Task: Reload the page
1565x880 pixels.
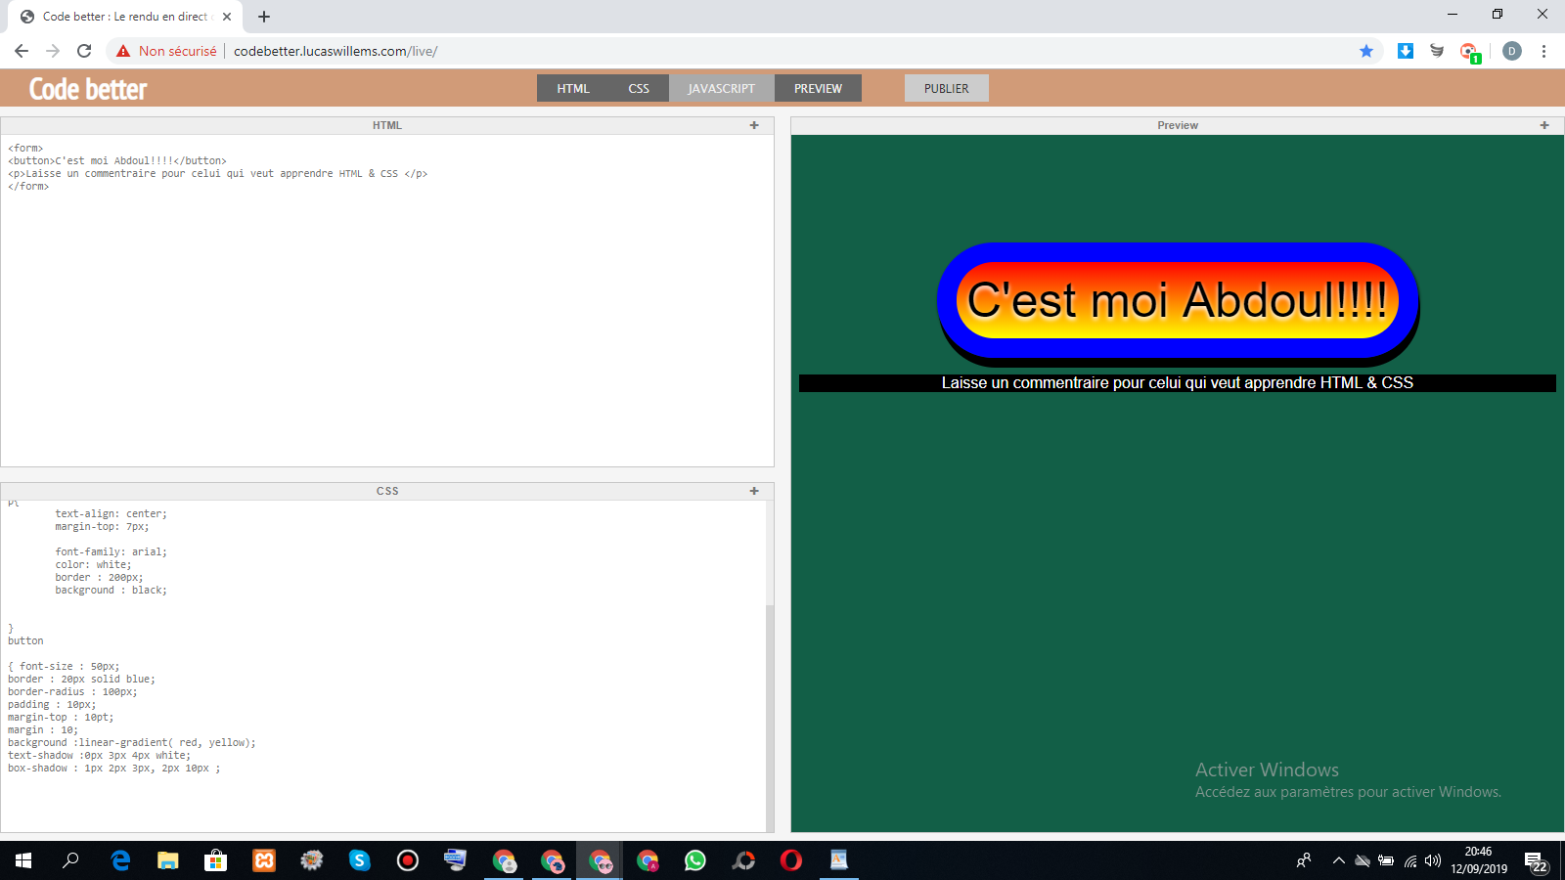Action: click(84, 51)
